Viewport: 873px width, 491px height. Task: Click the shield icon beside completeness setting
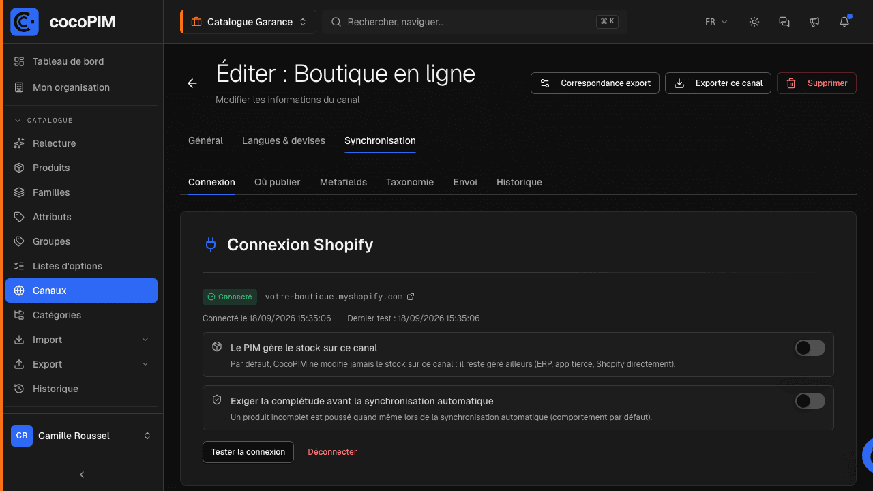click(217, 400)
